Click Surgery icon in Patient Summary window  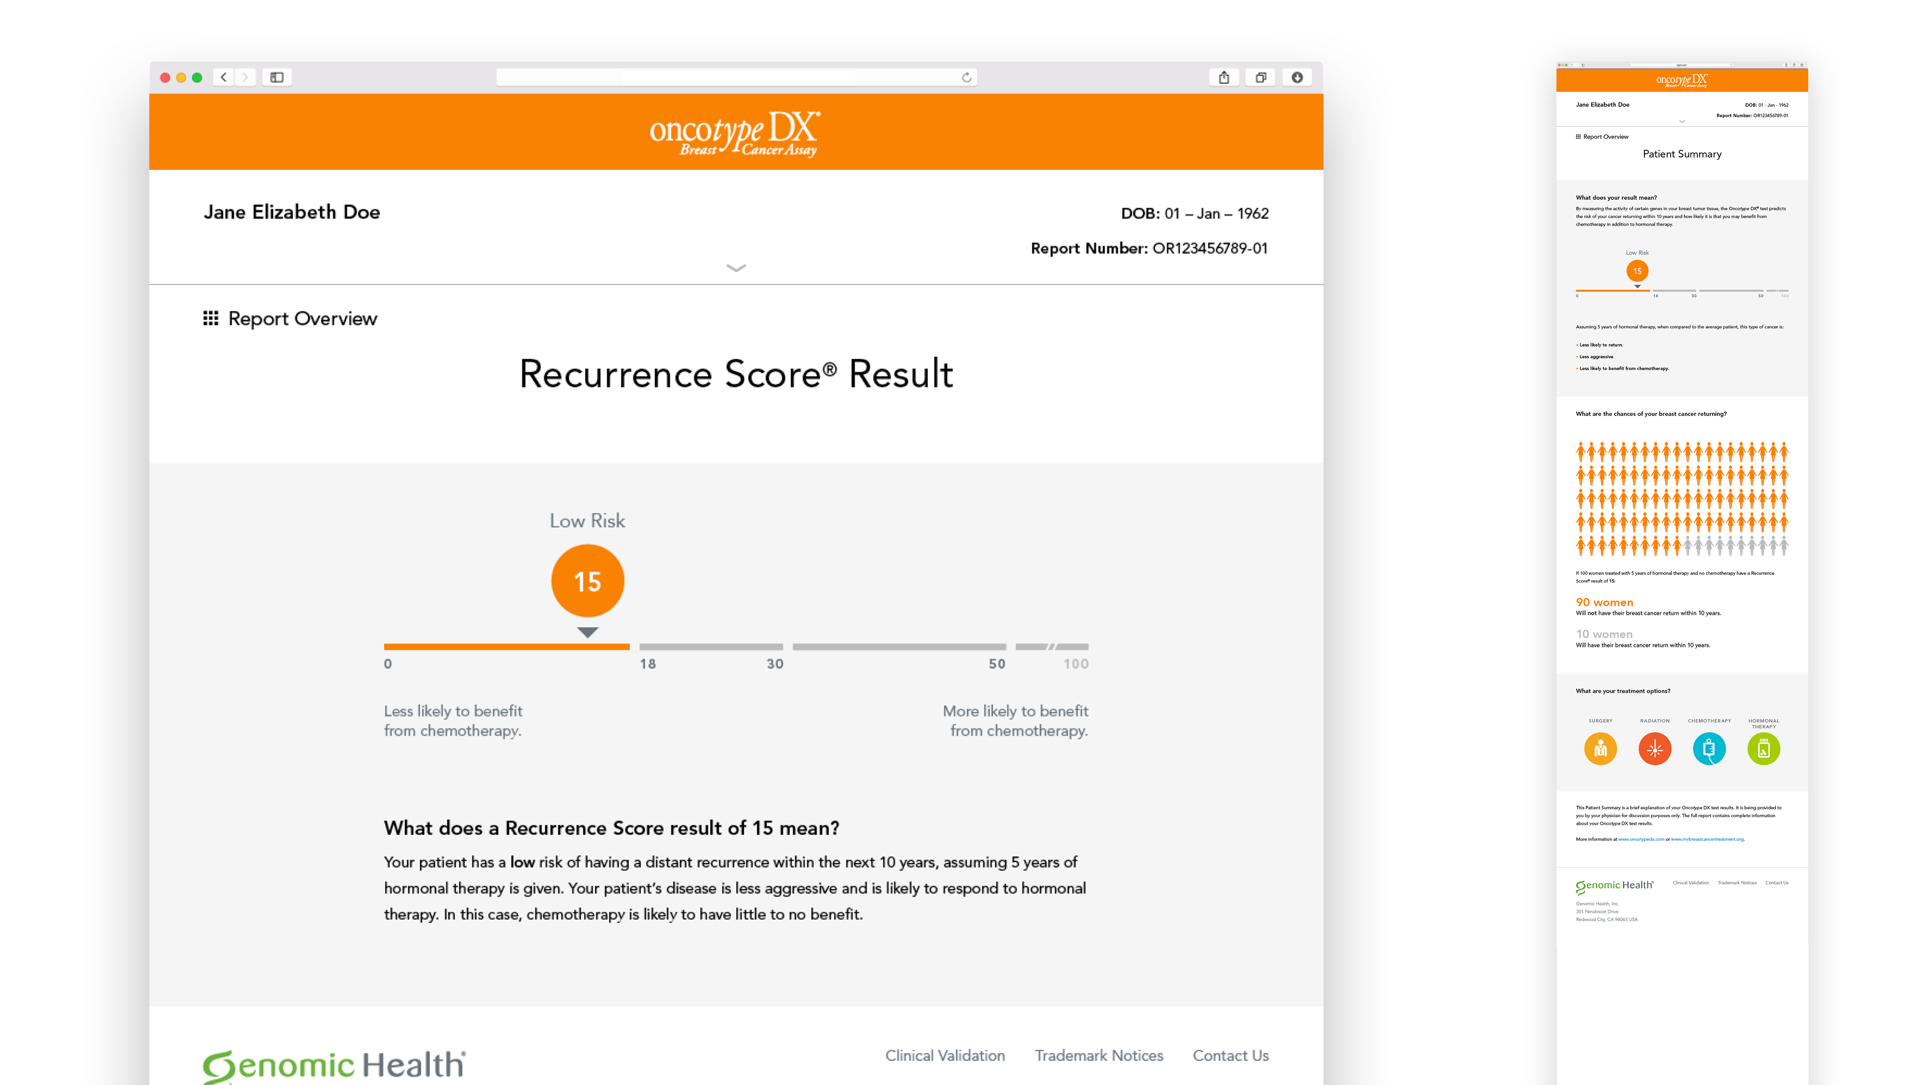tap(1600, 749)
